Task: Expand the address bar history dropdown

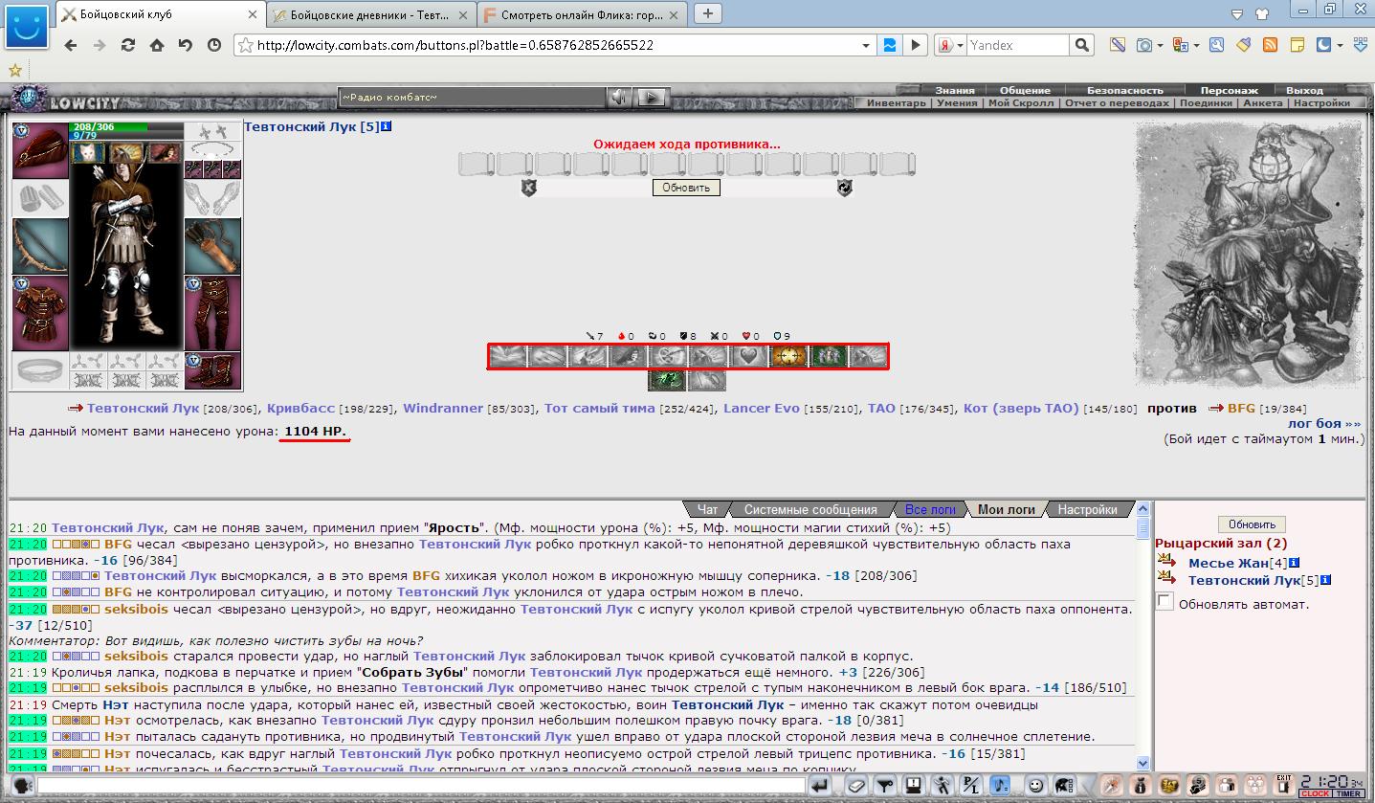Action: pos(866,45)
